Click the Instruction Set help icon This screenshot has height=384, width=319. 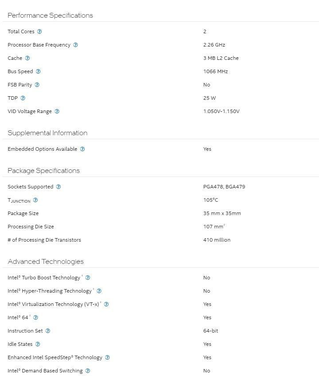coord(48,331)
